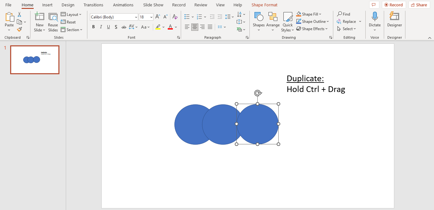Open the Shape Format tab

264,5
